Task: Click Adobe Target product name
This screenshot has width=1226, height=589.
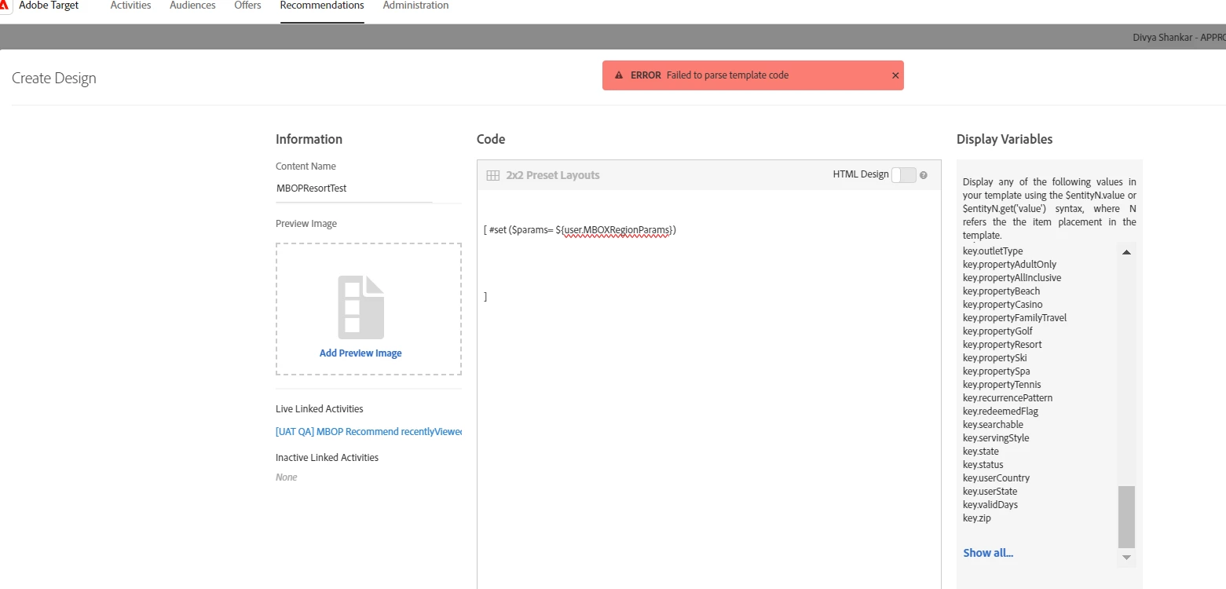Action: point(49,5)
